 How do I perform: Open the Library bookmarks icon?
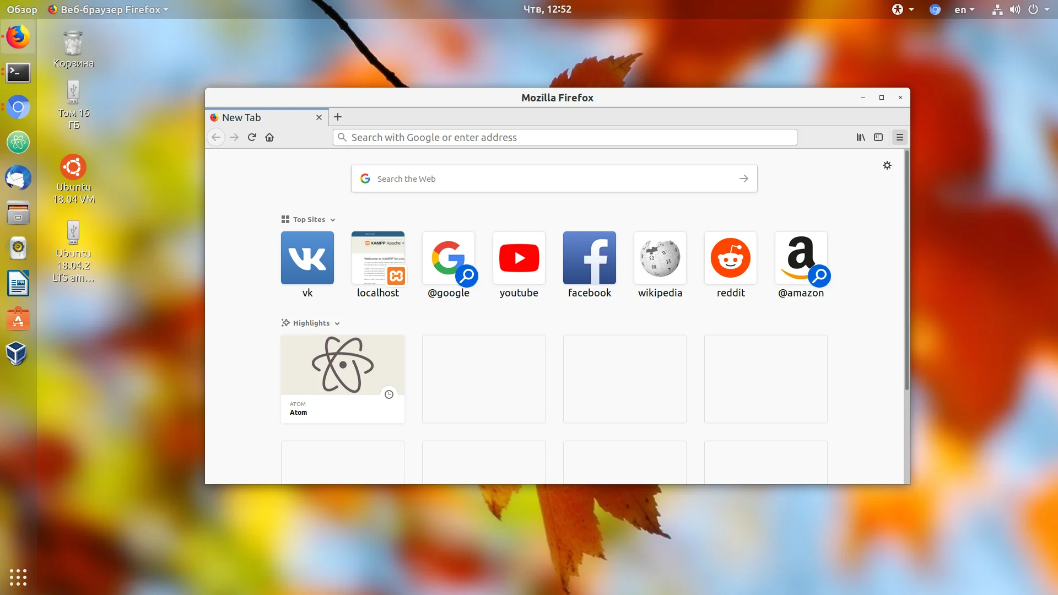860,137
